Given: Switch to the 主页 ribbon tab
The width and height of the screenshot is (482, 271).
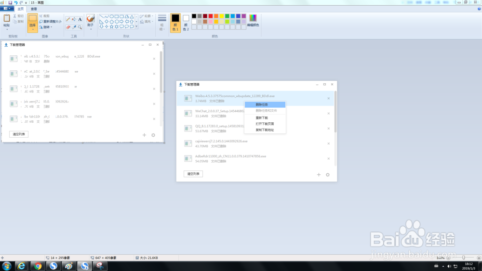Looking at the screenshot, I should 21,9.
